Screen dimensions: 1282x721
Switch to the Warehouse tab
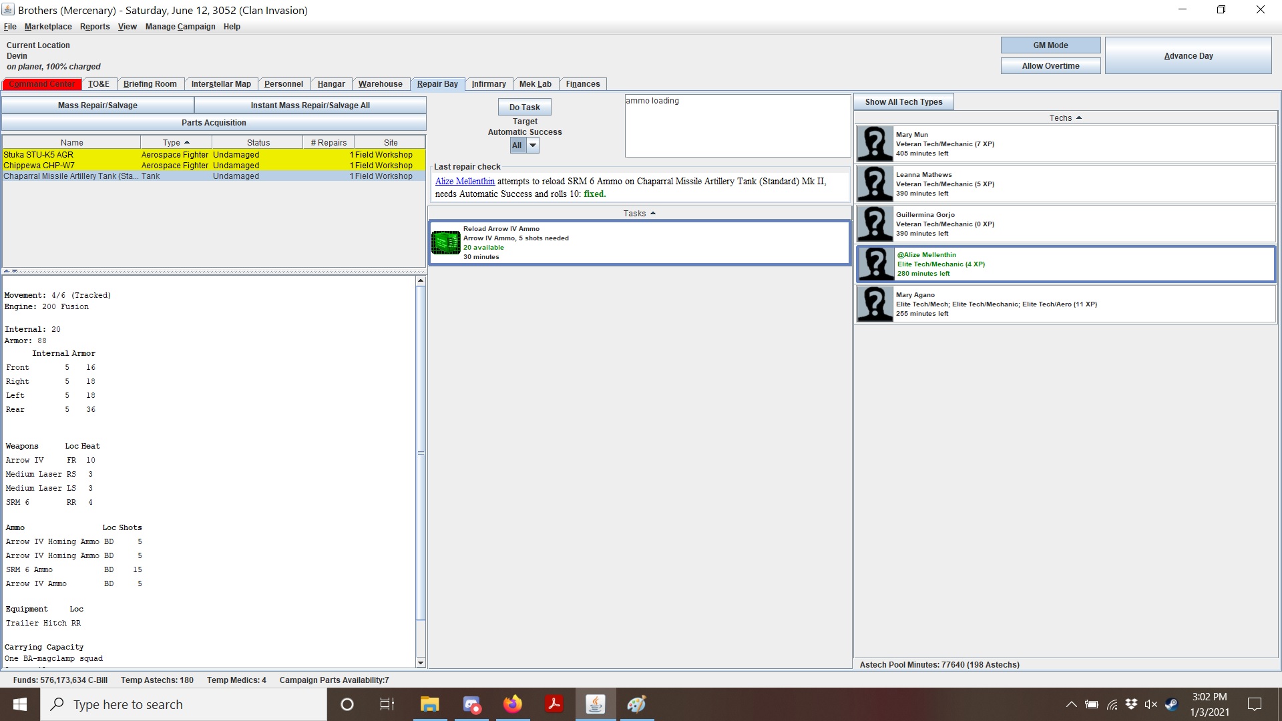click(x=380, y=84)
